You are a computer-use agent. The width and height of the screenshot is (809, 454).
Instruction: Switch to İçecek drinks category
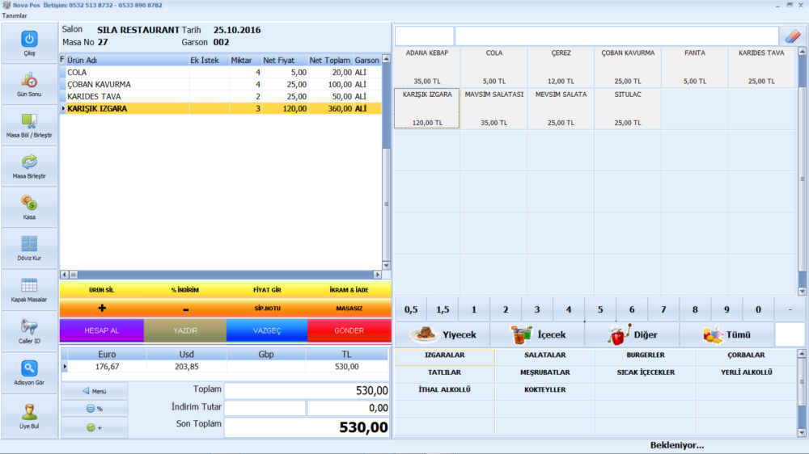[537, 334]
